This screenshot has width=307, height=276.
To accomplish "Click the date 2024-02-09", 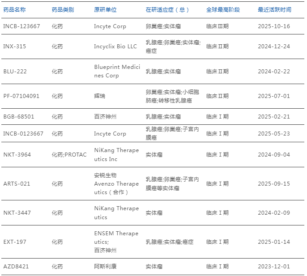I will (x=274, y=213).
